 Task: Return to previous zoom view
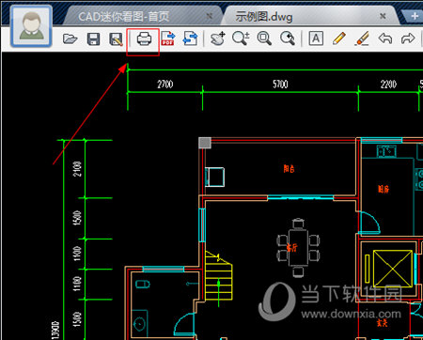pos(288,39)
